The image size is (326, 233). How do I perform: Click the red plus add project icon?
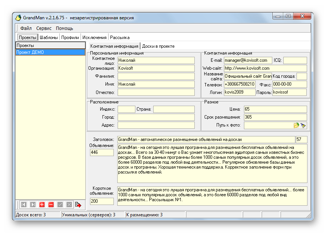pos(42,205)
